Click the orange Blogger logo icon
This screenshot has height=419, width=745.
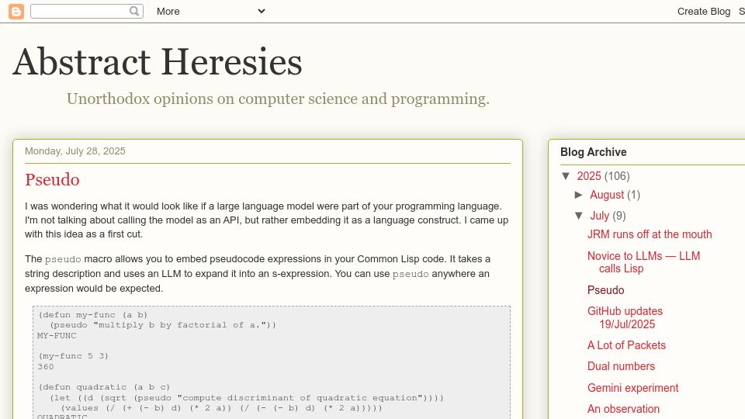click(x=16, y=12)
